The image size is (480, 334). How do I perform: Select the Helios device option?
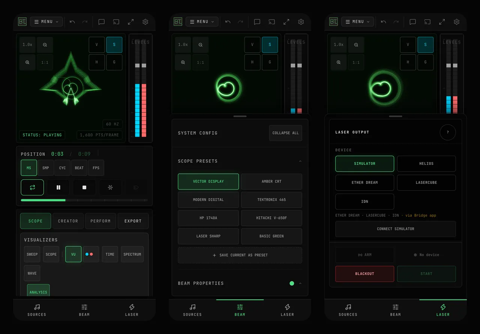[x=426, y=164]
